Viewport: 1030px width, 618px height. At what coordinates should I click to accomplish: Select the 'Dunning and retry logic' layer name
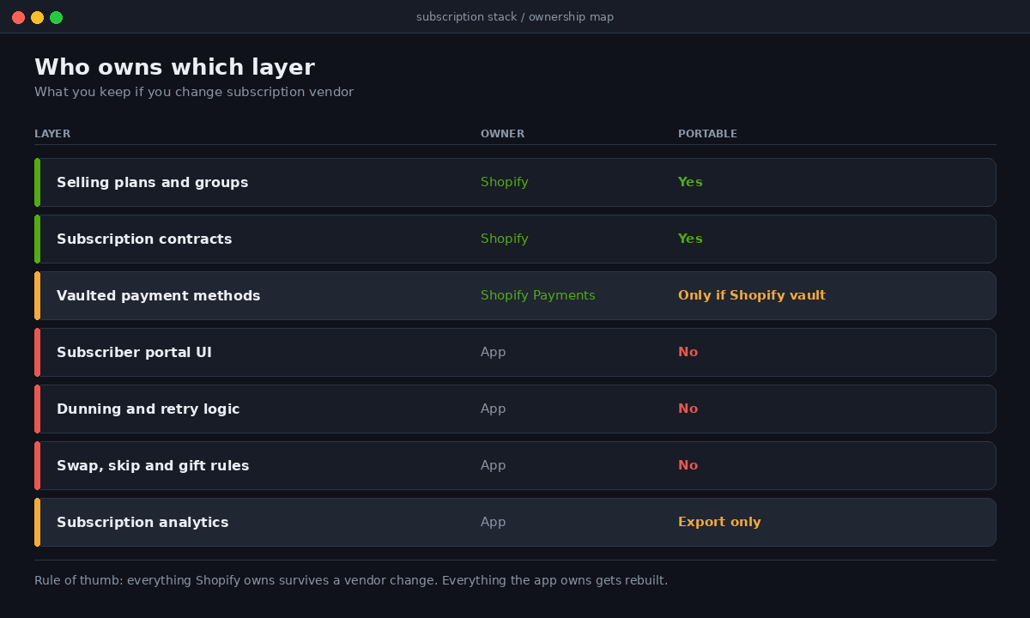click(148, 409)
